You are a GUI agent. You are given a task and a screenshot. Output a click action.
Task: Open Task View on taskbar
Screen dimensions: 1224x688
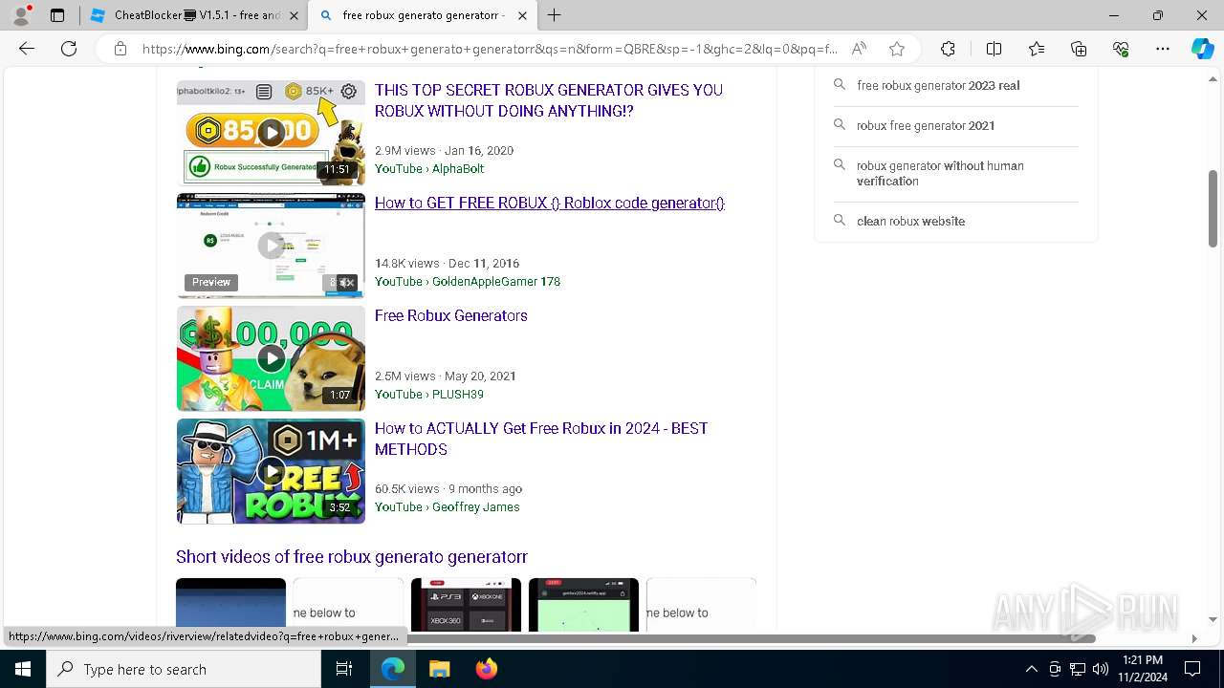tap(344, 669)
